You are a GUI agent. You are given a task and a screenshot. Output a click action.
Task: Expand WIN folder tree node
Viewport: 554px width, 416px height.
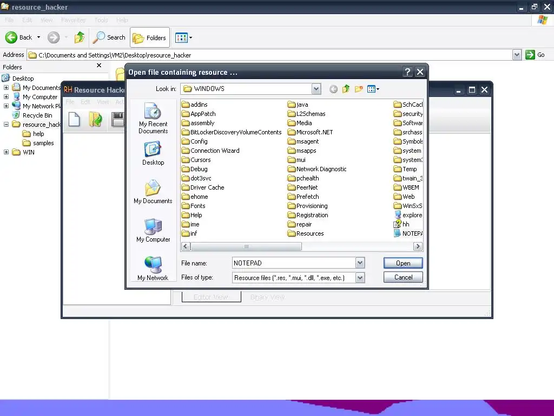point(6,152)
